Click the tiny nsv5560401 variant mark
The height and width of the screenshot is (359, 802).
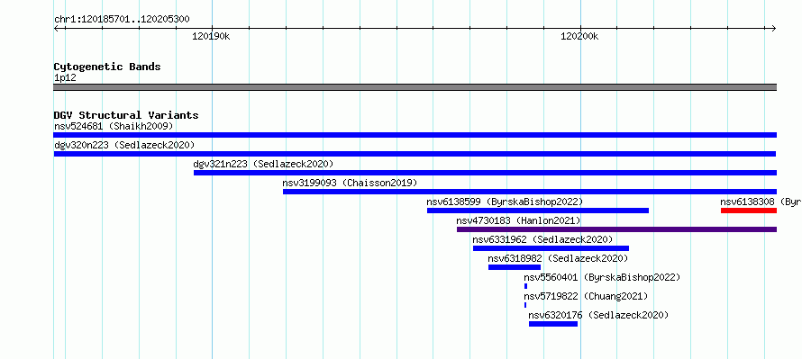coord(525,286)
